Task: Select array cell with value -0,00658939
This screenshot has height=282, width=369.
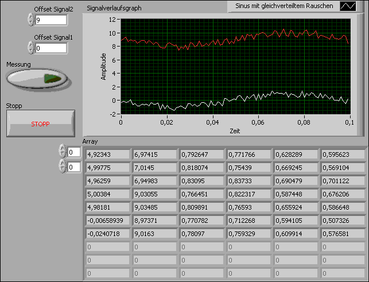Action: point(108,221)
